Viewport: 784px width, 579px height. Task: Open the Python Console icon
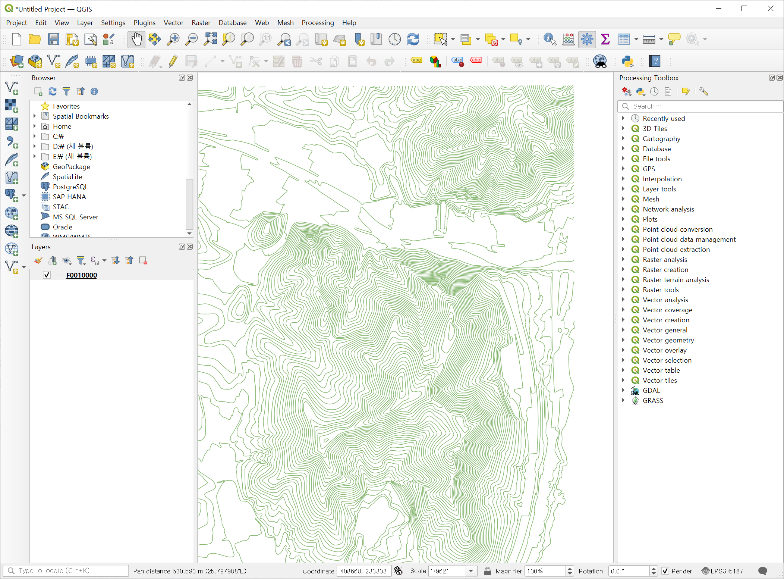627,61
